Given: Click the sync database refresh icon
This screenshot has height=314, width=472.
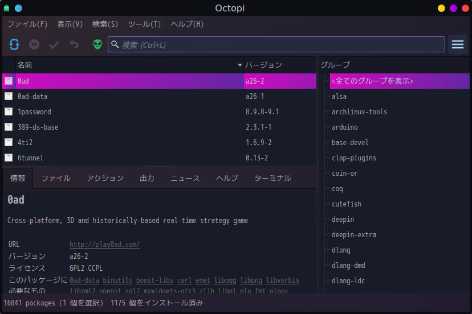Looking at the screenshot, I should point(14,44).
